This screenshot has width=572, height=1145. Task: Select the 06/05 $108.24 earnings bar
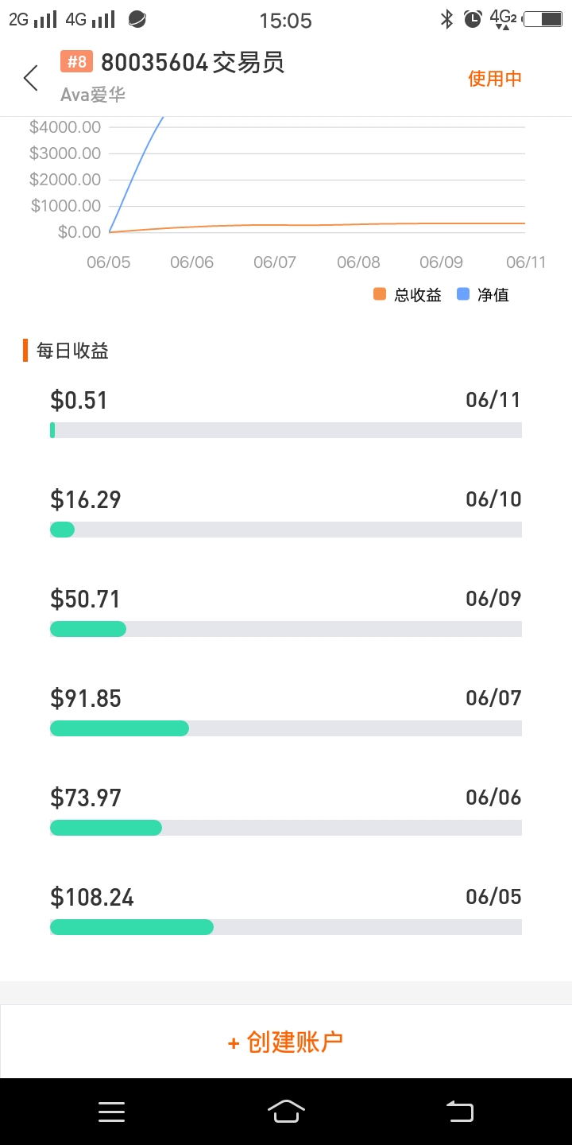tap(286, 927)
